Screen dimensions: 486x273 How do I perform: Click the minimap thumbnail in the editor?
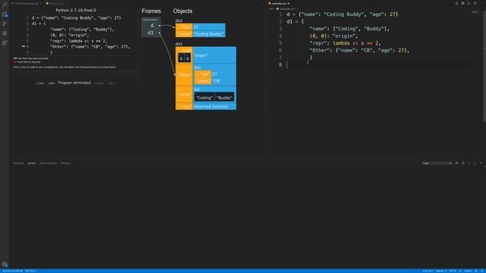475,12
